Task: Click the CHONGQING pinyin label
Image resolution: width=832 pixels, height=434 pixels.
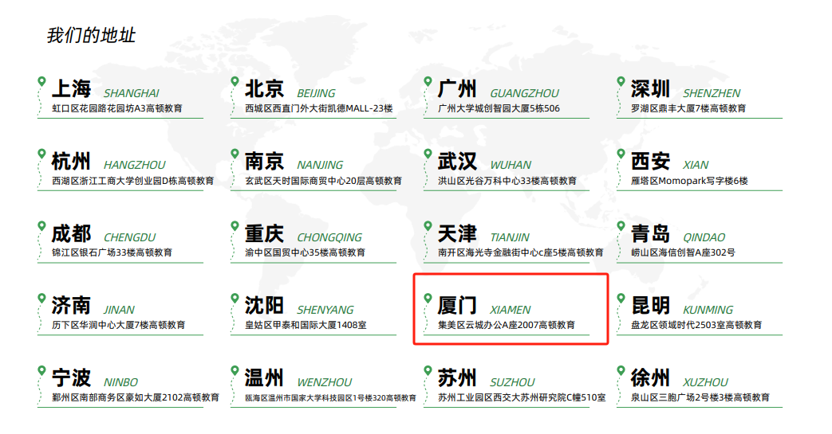Action: [x=329, y=237]
